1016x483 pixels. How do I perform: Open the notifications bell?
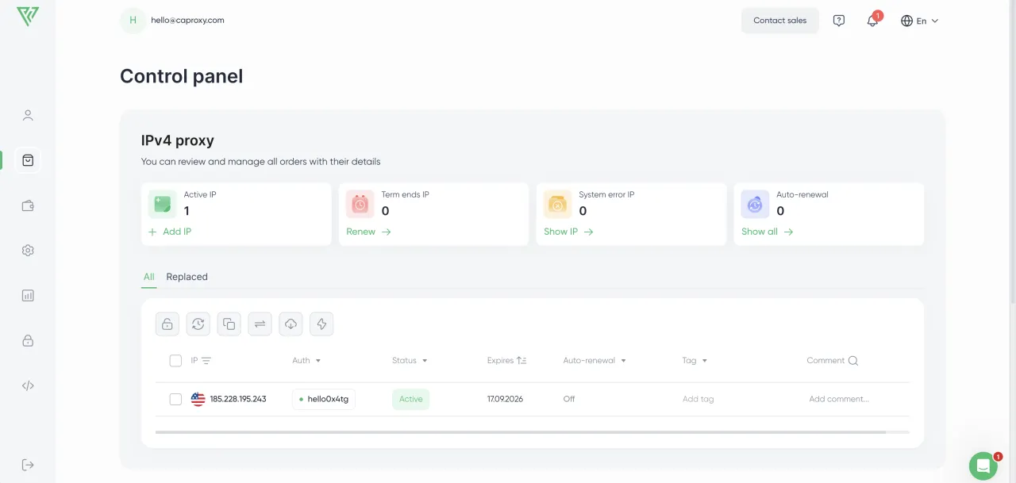[x=872, y=21]
